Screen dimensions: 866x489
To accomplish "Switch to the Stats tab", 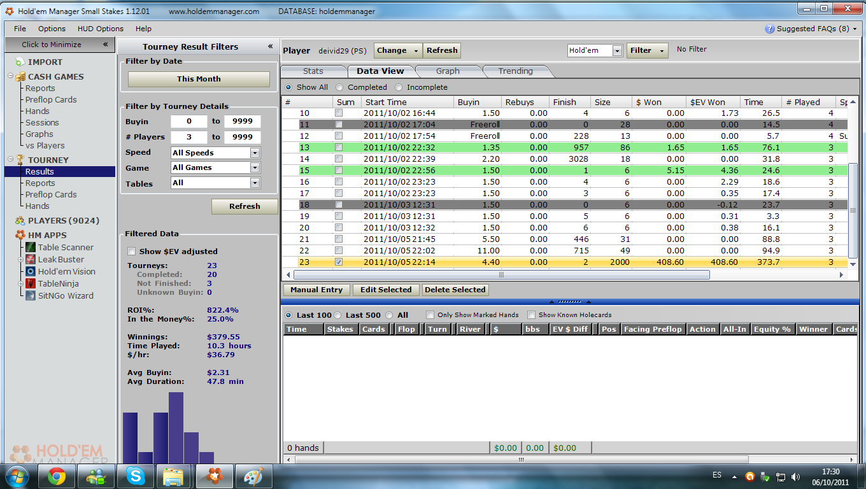I will 313,71.
